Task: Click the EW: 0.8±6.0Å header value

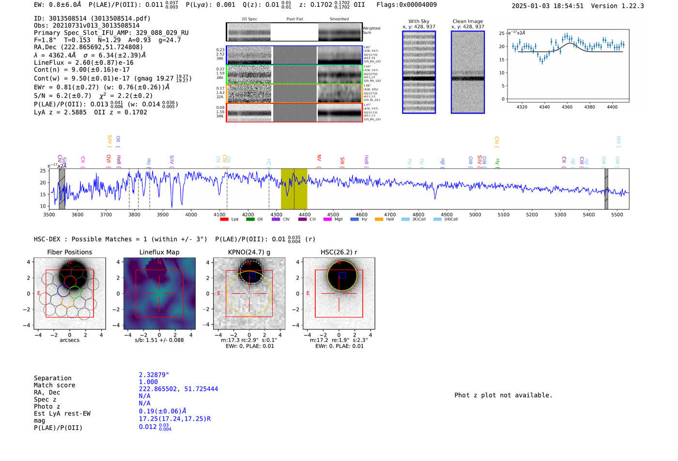Action: 57,5
